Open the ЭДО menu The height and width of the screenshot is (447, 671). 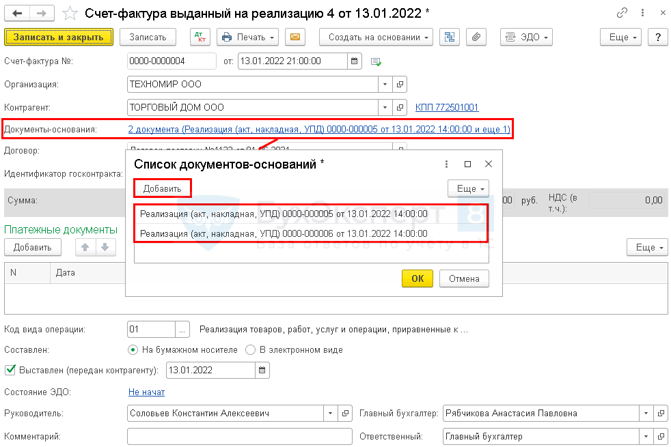tap(525, 37)
